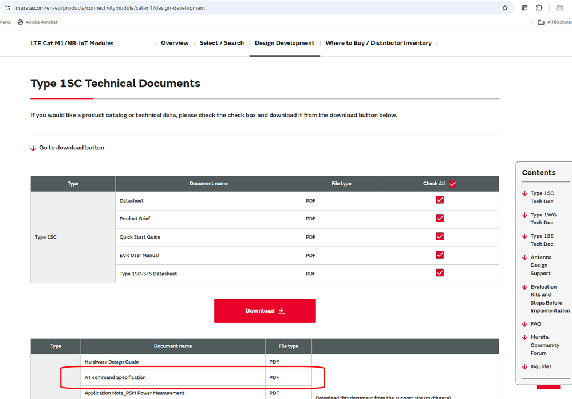
Task: Click the Contents panel heading
Action: pos(539,172)
